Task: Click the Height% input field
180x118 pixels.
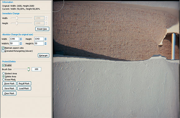Action: click(39, 44)
